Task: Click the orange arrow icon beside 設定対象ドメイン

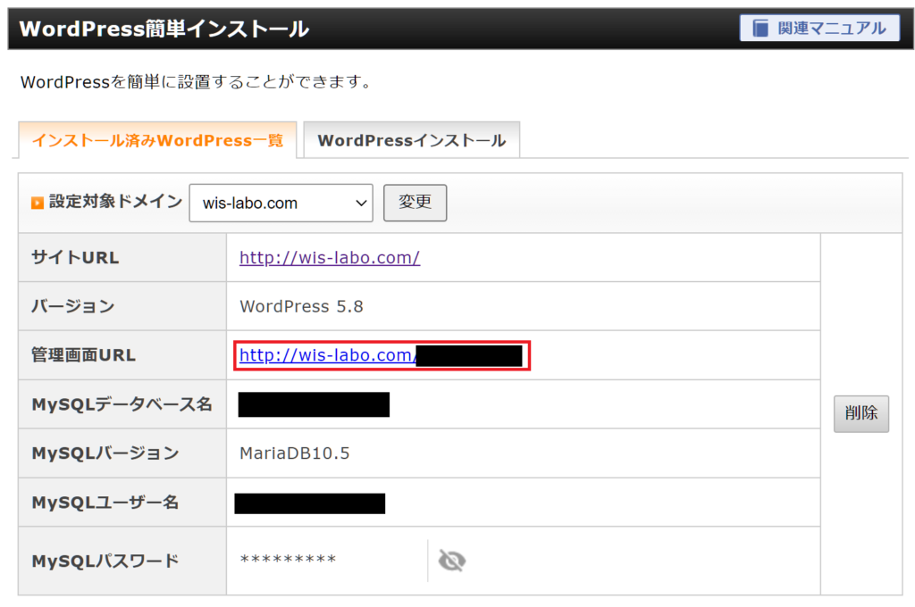Action: pos(38,203)
